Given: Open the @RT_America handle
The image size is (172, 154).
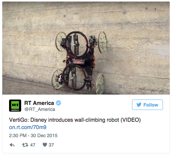Looking at the screenshot, I should pyautogui.click(x=40, y=109).
